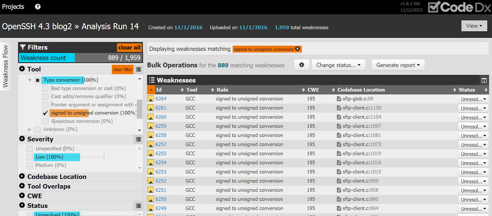492x216 pixels.
Task: Toggle the Weaknesses table column layout icon
Action: 484,81
